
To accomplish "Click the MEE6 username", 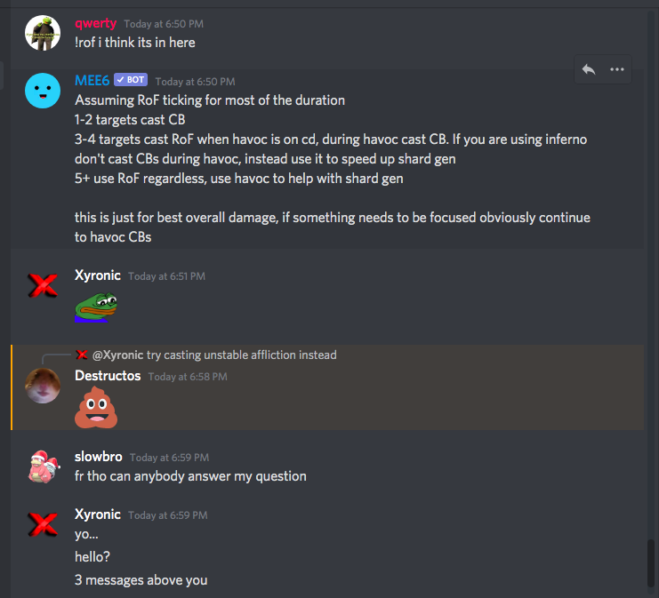I will [x=92, y=80].
